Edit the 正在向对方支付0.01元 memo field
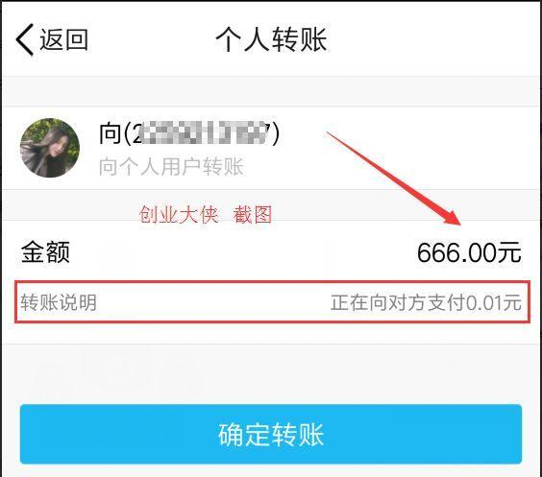 coord(426,302)
